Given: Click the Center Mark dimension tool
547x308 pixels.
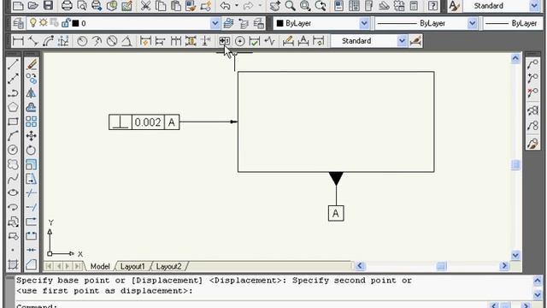Looking at the screenshot, I should tap(239, 41).
